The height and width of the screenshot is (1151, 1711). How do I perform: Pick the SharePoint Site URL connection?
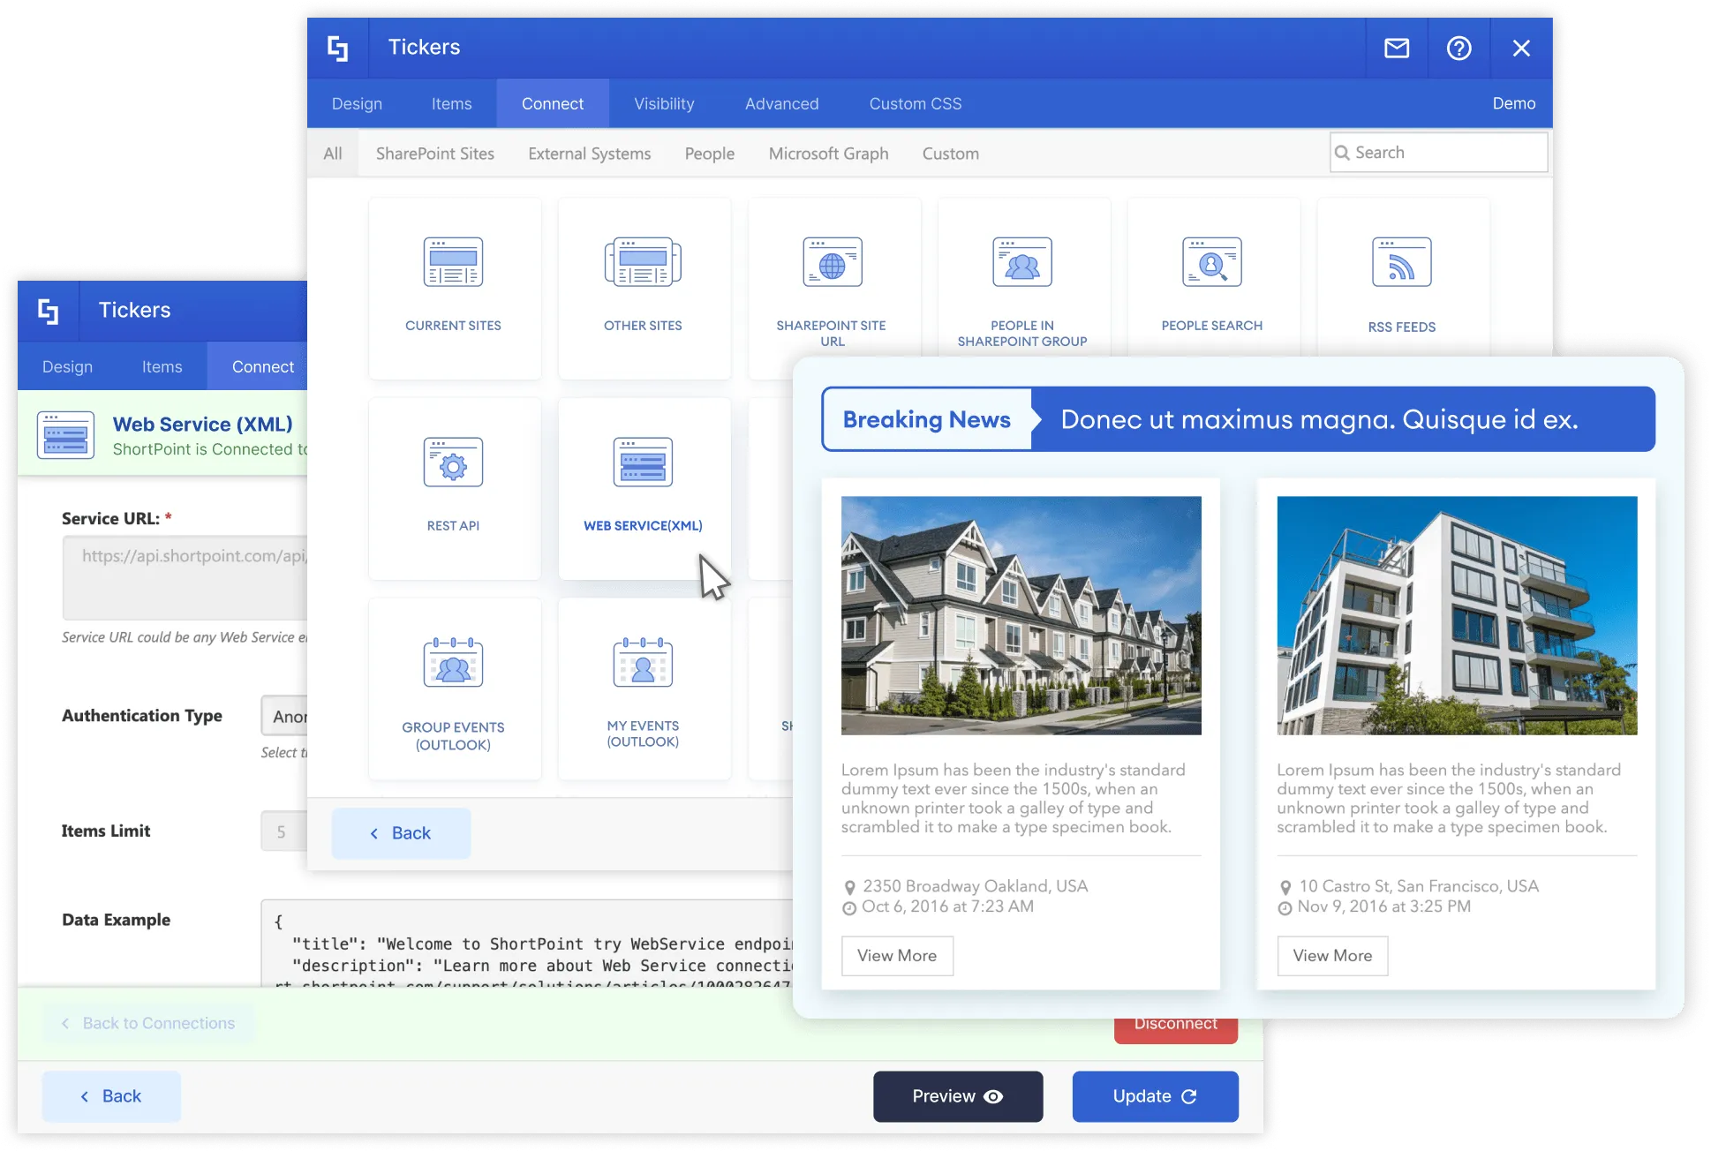(832, 282)
